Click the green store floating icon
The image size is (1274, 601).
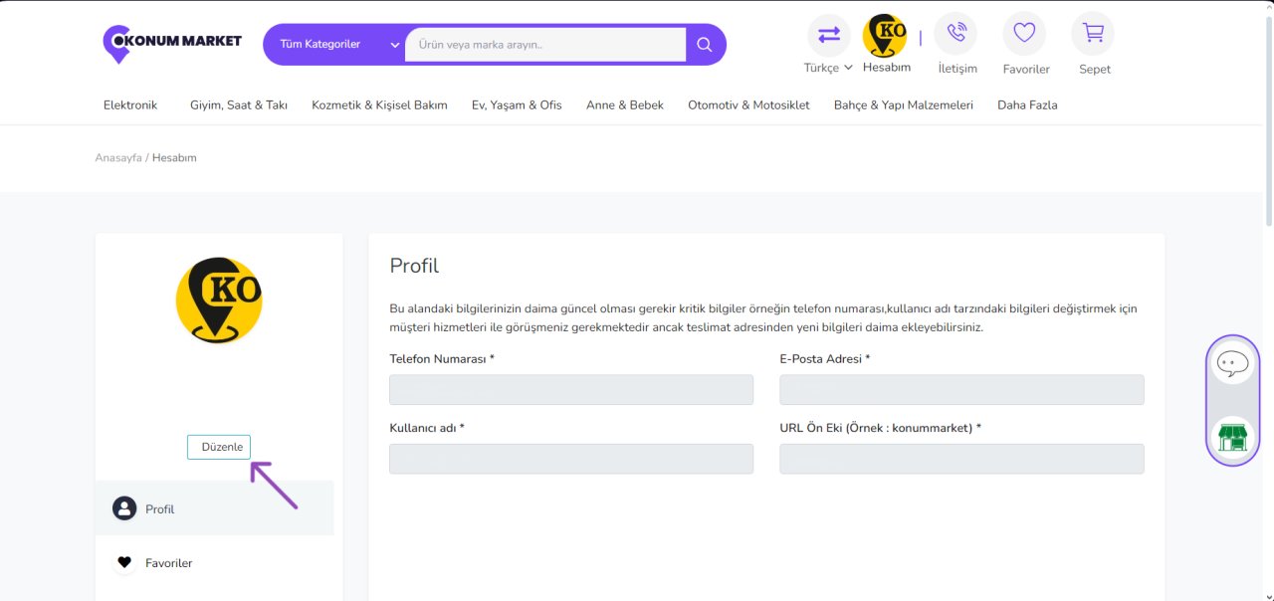click(1233, 437)
